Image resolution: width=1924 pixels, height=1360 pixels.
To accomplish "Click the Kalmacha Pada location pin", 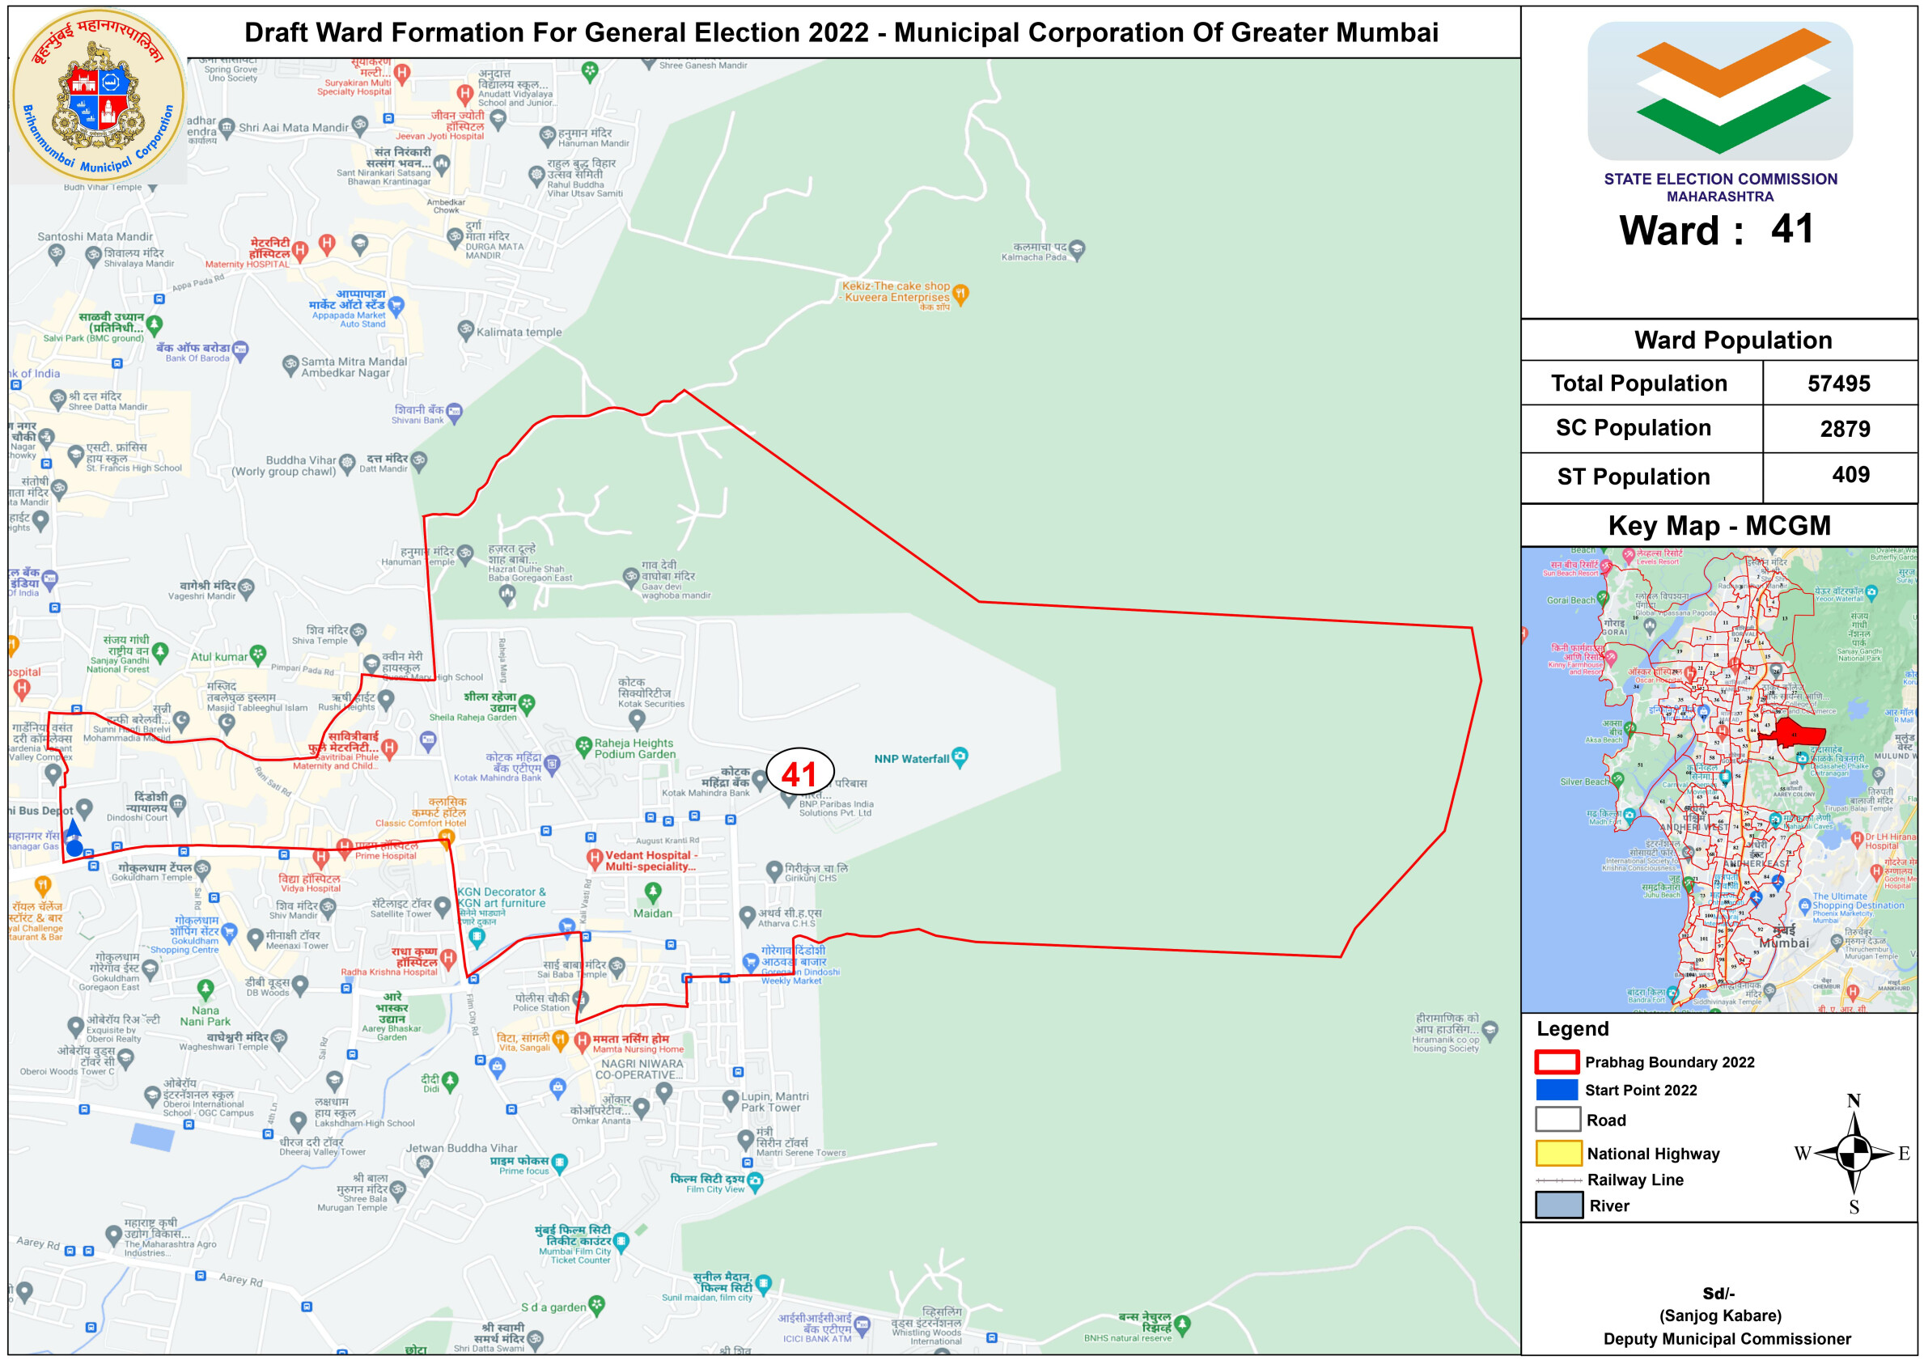I will [1077, 249].
